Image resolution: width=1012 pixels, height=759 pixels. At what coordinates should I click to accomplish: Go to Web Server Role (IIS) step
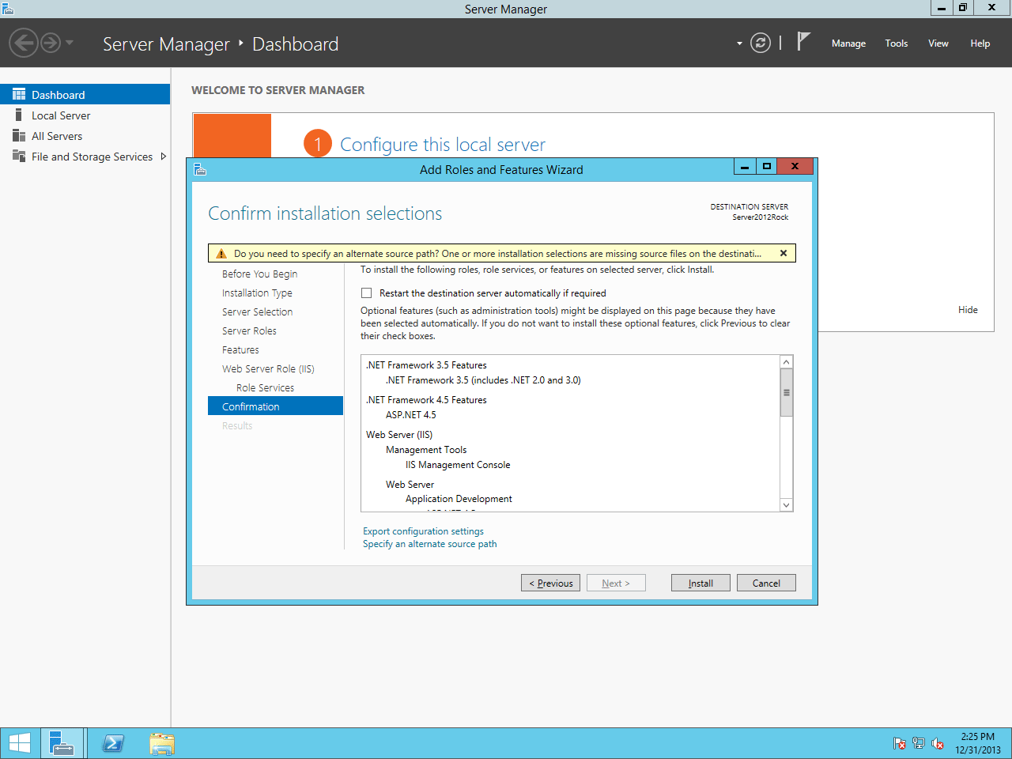click(268, 368)
